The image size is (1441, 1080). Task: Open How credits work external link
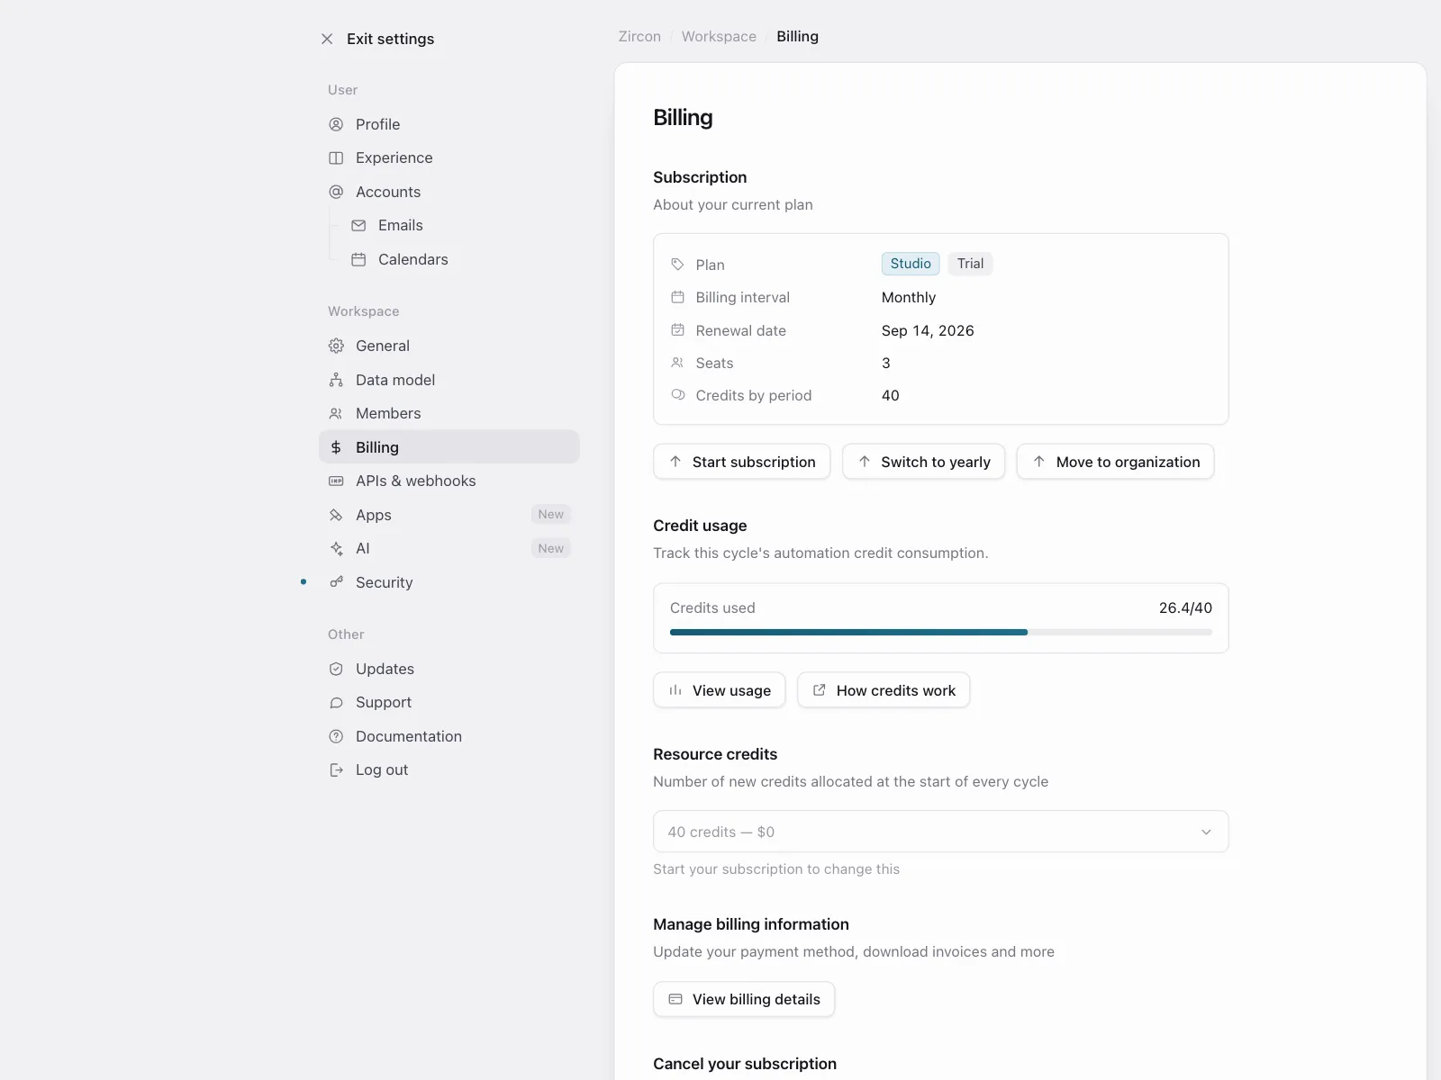click(884, 690)
